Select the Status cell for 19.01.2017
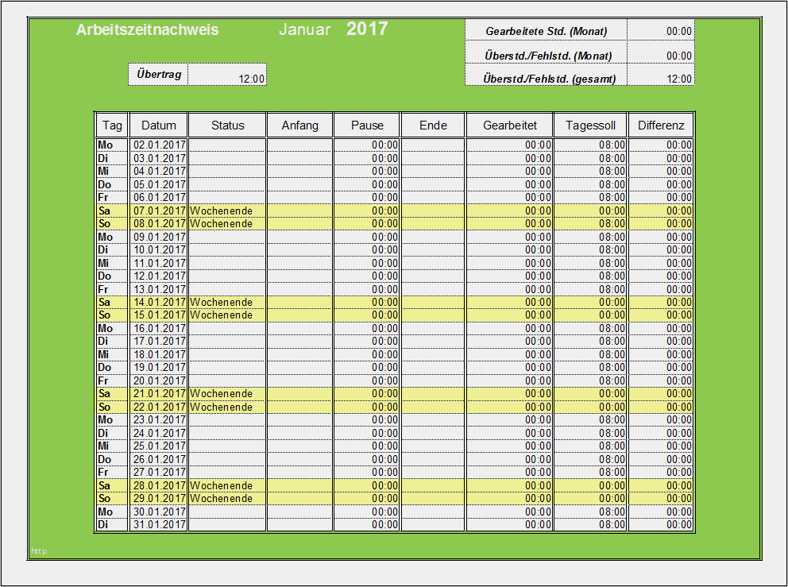The image size is (788, 587). pyautogui.click(x=228, y=367)
